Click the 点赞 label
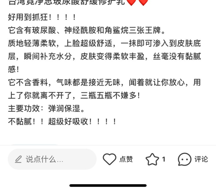Viewport: 216px width, 191px height. click(126, 159)
